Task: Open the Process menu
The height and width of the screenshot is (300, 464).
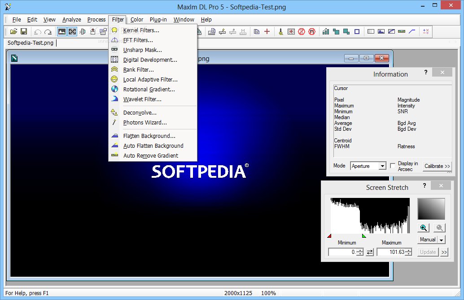Action: pyautogui.click(x=96, y=20)
